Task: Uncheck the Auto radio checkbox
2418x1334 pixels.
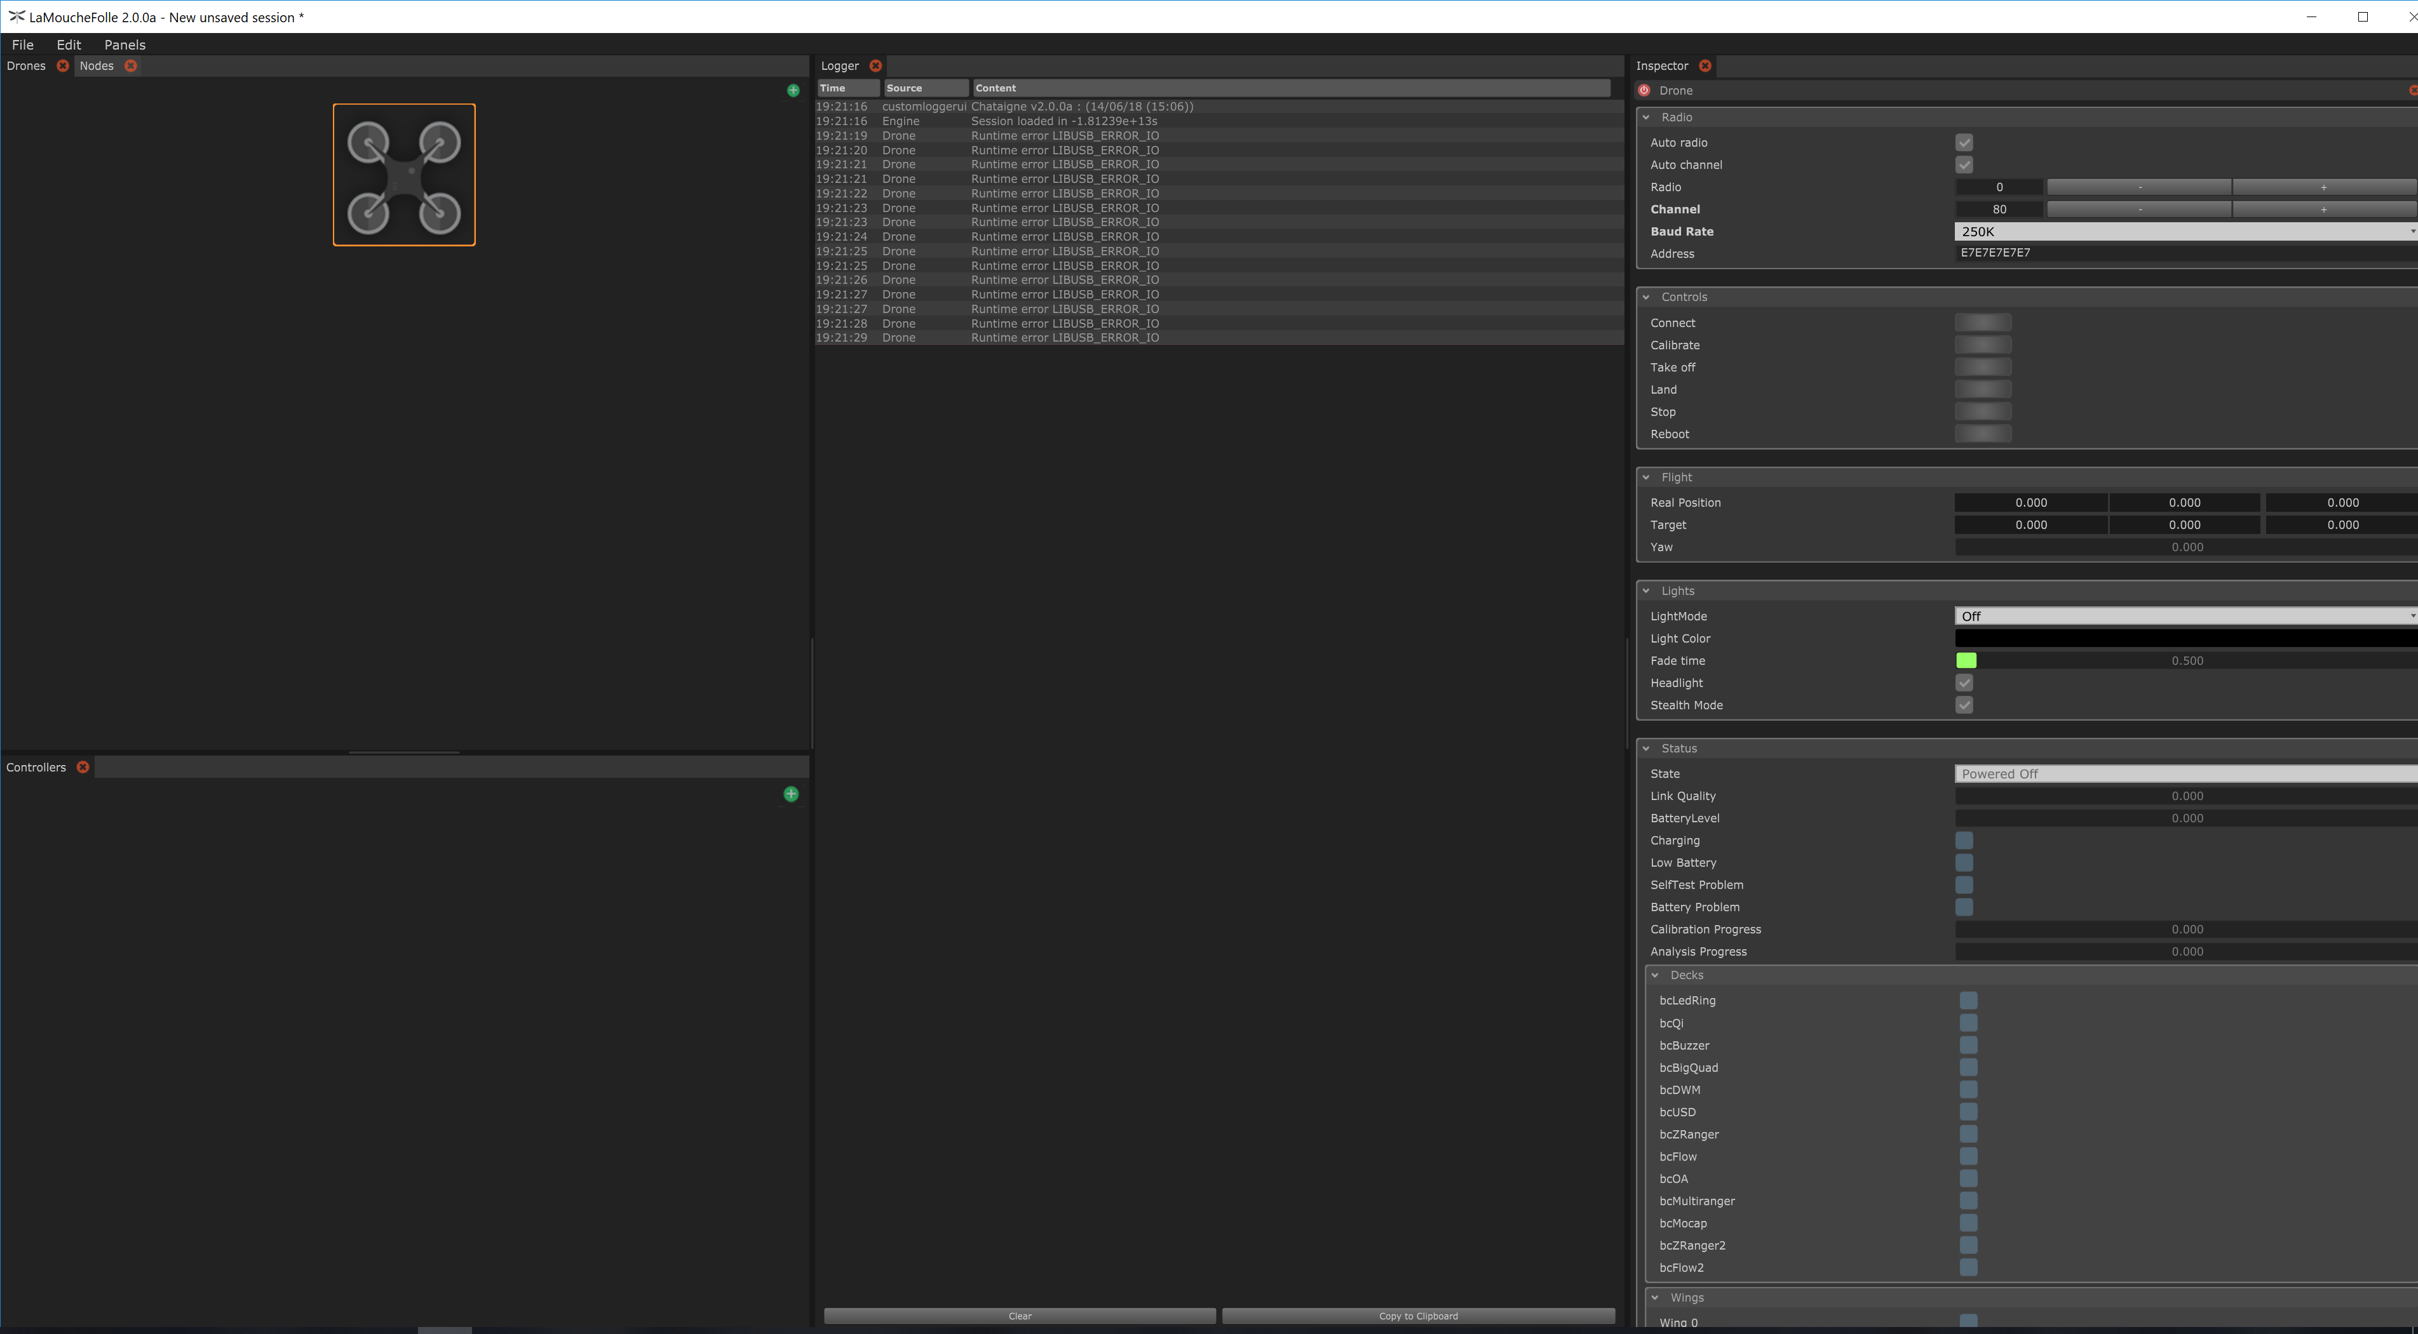Action: [1964, 143]
